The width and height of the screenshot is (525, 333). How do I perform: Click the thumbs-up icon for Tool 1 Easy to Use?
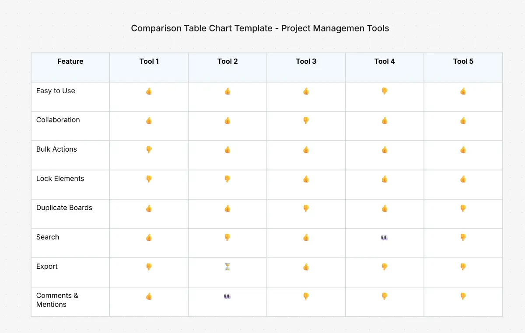(149, 91)
